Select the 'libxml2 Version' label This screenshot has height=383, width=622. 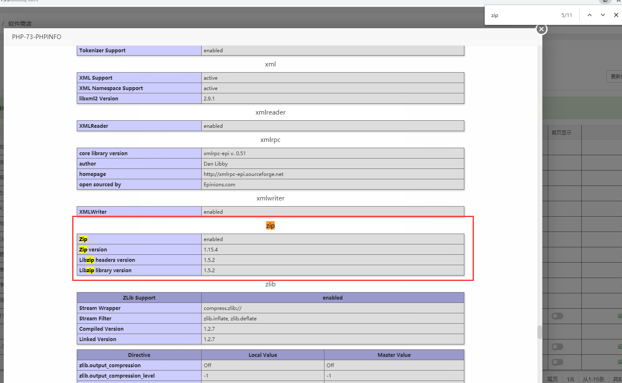click(99, 99)
